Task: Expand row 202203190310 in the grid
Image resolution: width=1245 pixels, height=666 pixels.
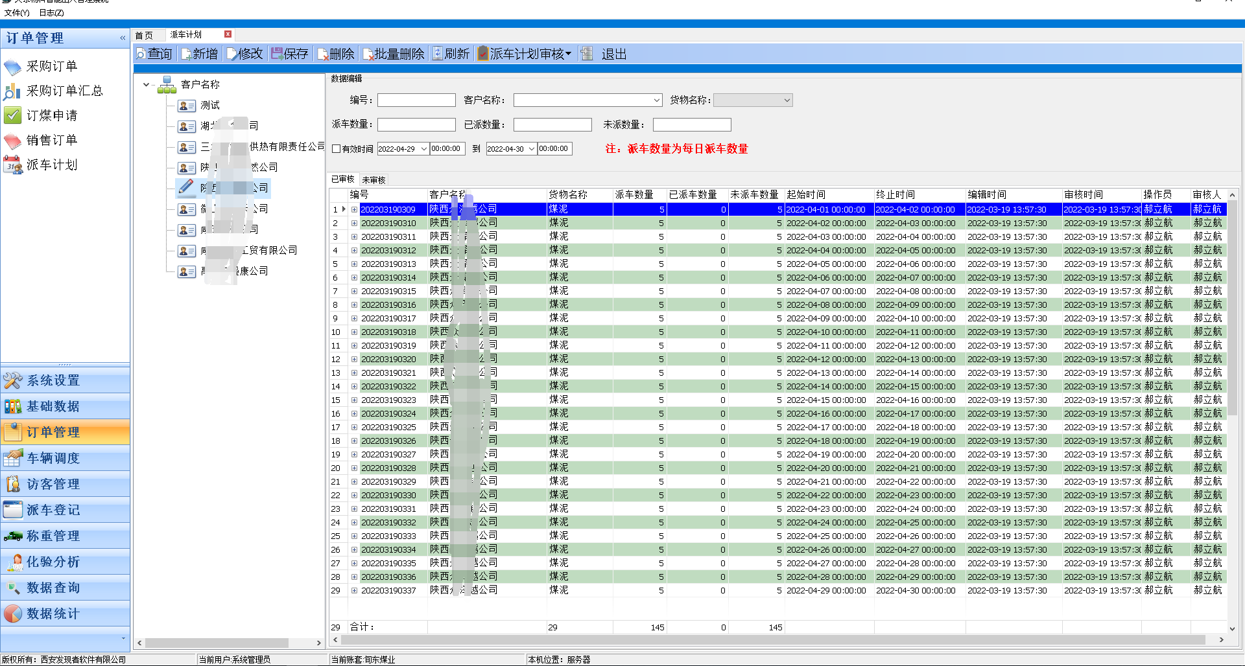Action: click(x=355, y=224)
